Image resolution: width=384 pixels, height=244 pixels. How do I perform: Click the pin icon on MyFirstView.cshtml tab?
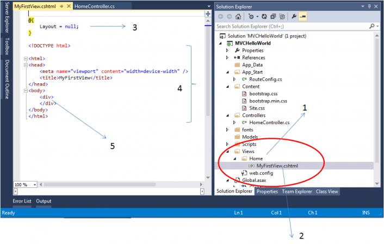[61, 7]
